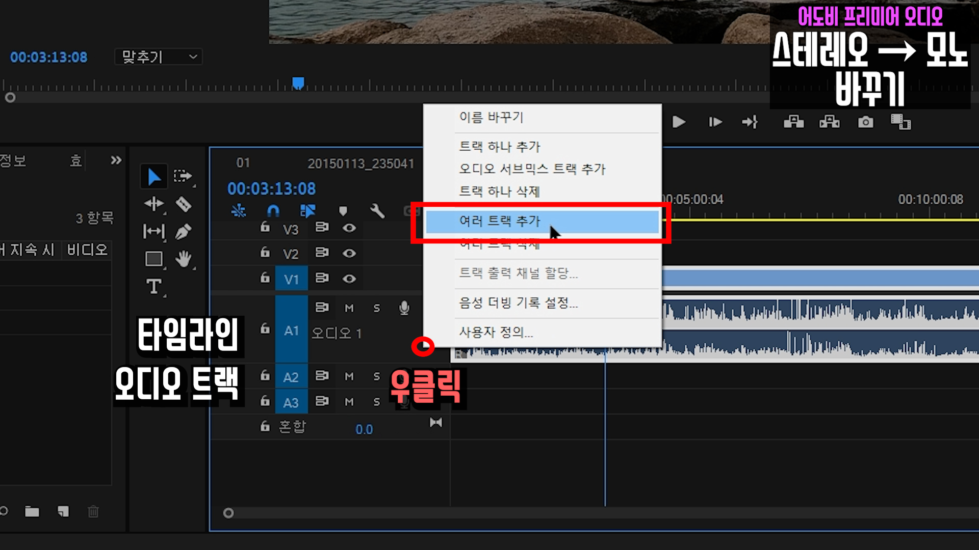Click timeline timecode 00:03:13:08 field
The image size is (979, 550).
click(x=271, y=189)
